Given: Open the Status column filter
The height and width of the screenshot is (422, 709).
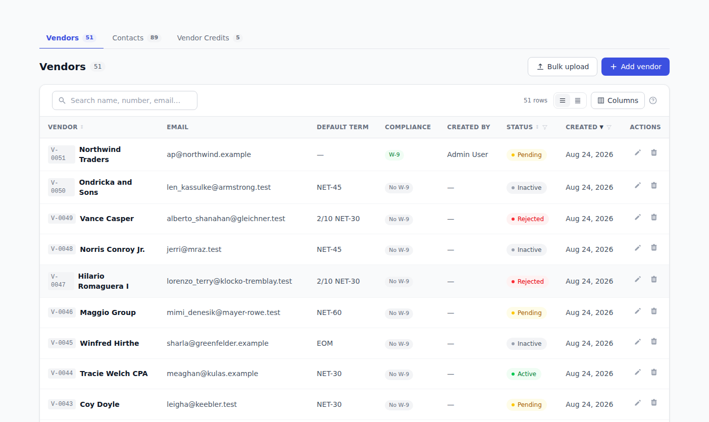Looking at the screenshot, I should (x=545, y=127).
